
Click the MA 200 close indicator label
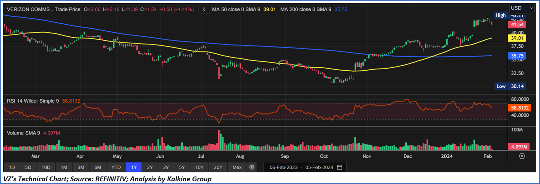(x=306, y=9)
